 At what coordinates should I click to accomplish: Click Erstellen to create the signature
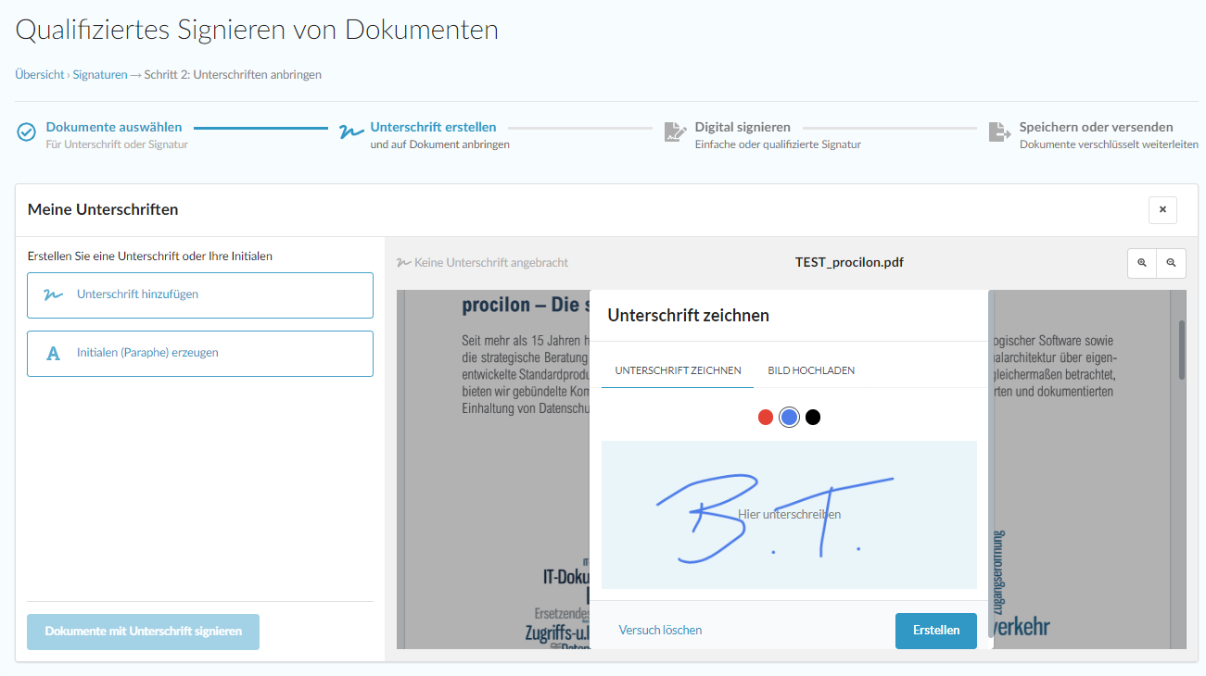click(x=936, y=631)
